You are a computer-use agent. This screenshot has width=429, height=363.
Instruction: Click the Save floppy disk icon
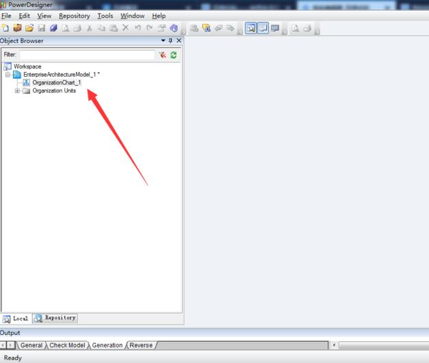[x=41, y=28]
